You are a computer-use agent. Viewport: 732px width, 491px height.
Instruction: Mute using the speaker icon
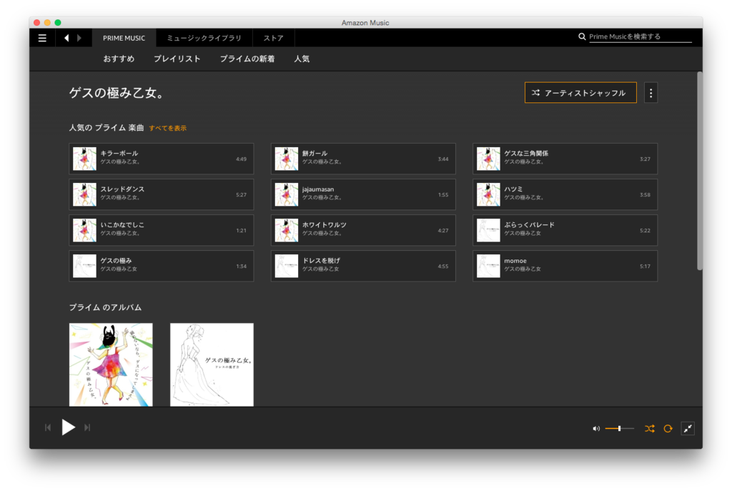point(595,428)
